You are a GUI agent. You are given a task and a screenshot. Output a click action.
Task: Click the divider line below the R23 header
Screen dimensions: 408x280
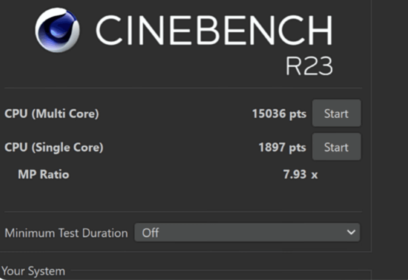click(x=183, y=88)
